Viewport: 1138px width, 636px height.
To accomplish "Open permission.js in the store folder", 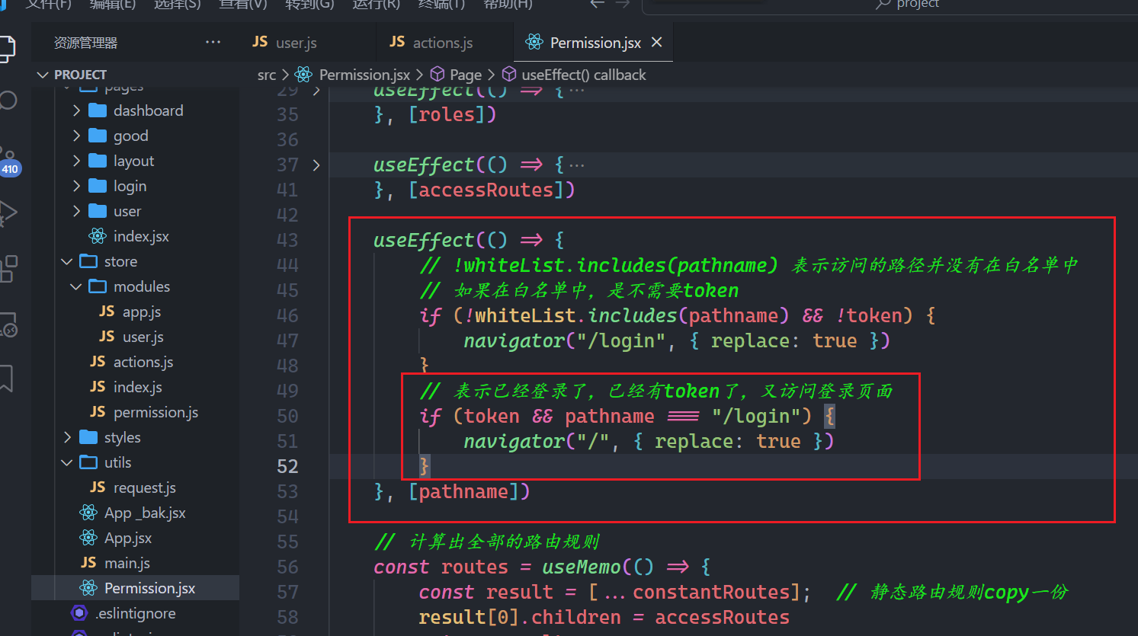I will point(156,412).
